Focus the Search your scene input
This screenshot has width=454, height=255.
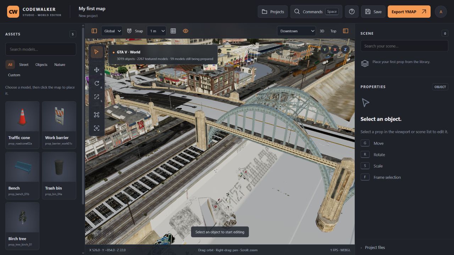tap(404, 46)
